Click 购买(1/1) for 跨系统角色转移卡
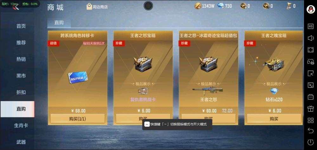Screen dimensions: 317x150 (x=77, y=119)
